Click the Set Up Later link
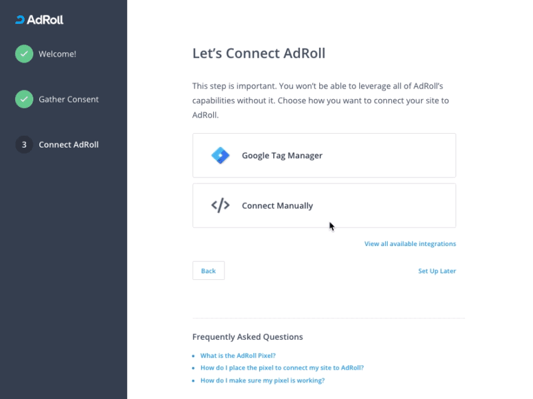The height and width of the screenshot is (399, 533). [x=437, y=271]
